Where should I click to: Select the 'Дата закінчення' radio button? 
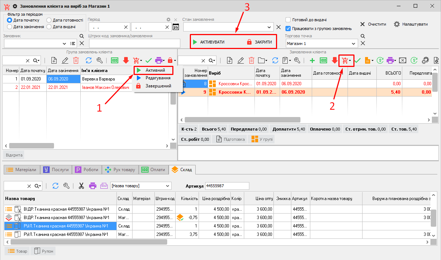pyautogui.click(x=10, y=27)
